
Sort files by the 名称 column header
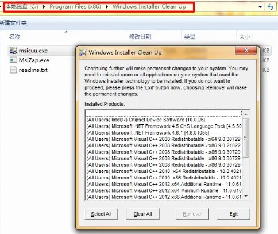[x=14, y=36]
